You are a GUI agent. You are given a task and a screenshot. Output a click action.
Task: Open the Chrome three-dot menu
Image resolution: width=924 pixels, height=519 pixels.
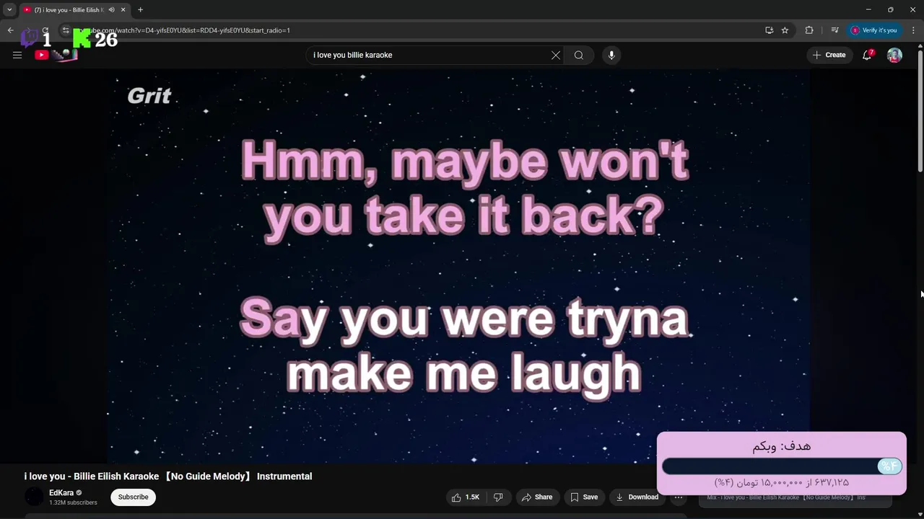(913, 30)
